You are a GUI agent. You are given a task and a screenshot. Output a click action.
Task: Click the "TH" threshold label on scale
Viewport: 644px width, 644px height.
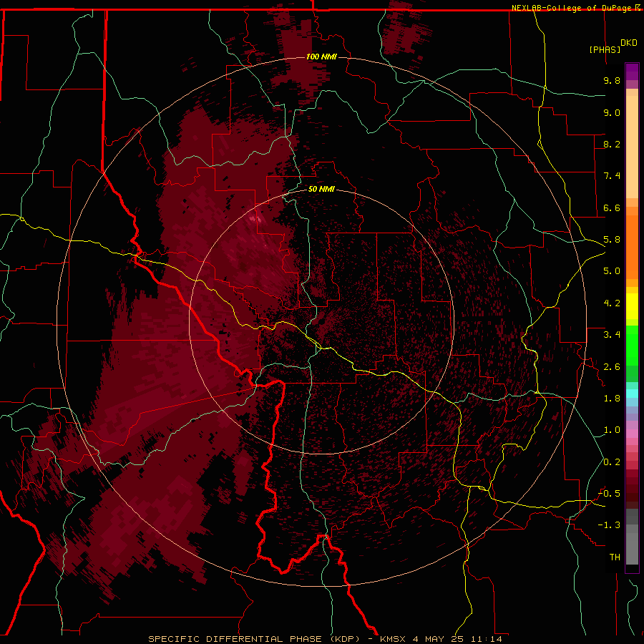[x=615, y=557]
